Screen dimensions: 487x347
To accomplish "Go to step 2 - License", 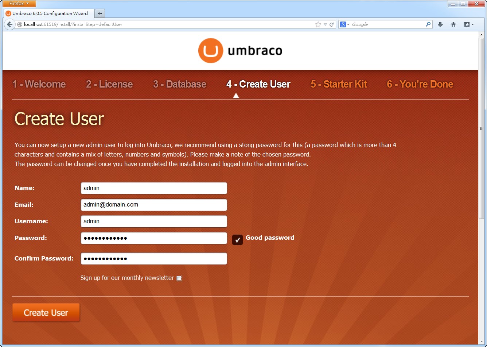I will coord(109,84).
